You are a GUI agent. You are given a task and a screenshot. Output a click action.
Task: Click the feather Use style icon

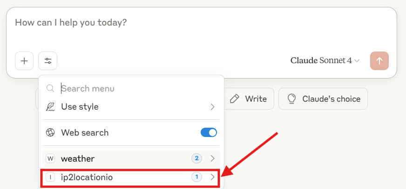[50, 107]
